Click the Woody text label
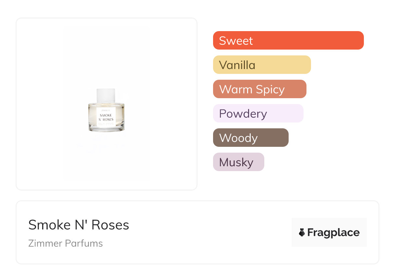This screenshot has height=280, width=395. (238, 138)
